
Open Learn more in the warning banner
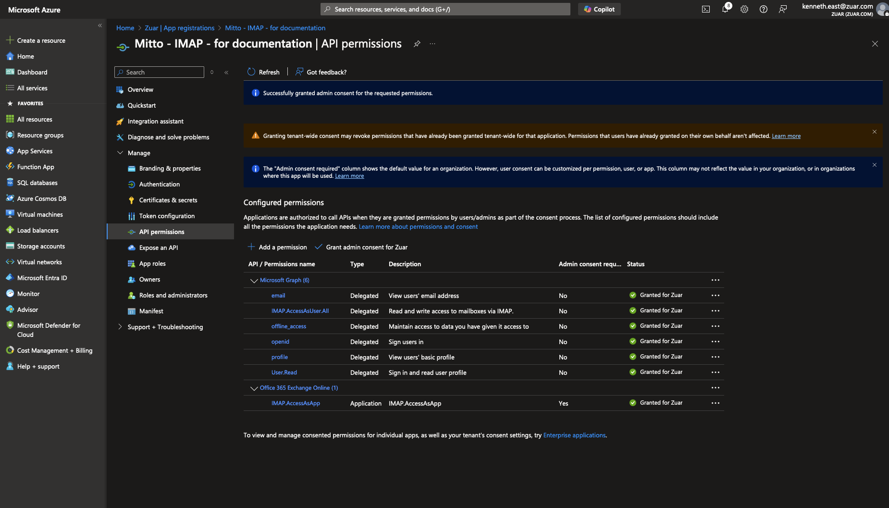pos(786,136)
